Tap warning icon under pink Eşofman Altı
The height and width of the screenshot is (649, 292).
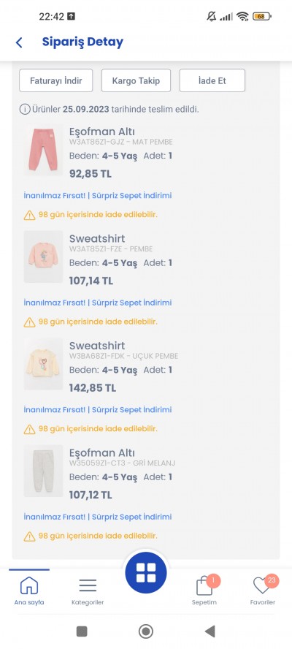click(29, 215)
